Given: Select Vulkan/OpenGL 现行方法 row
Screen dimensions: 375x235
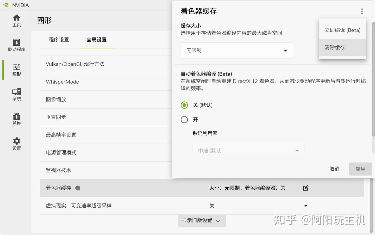Looking at the screenshot, I should 106,64.
